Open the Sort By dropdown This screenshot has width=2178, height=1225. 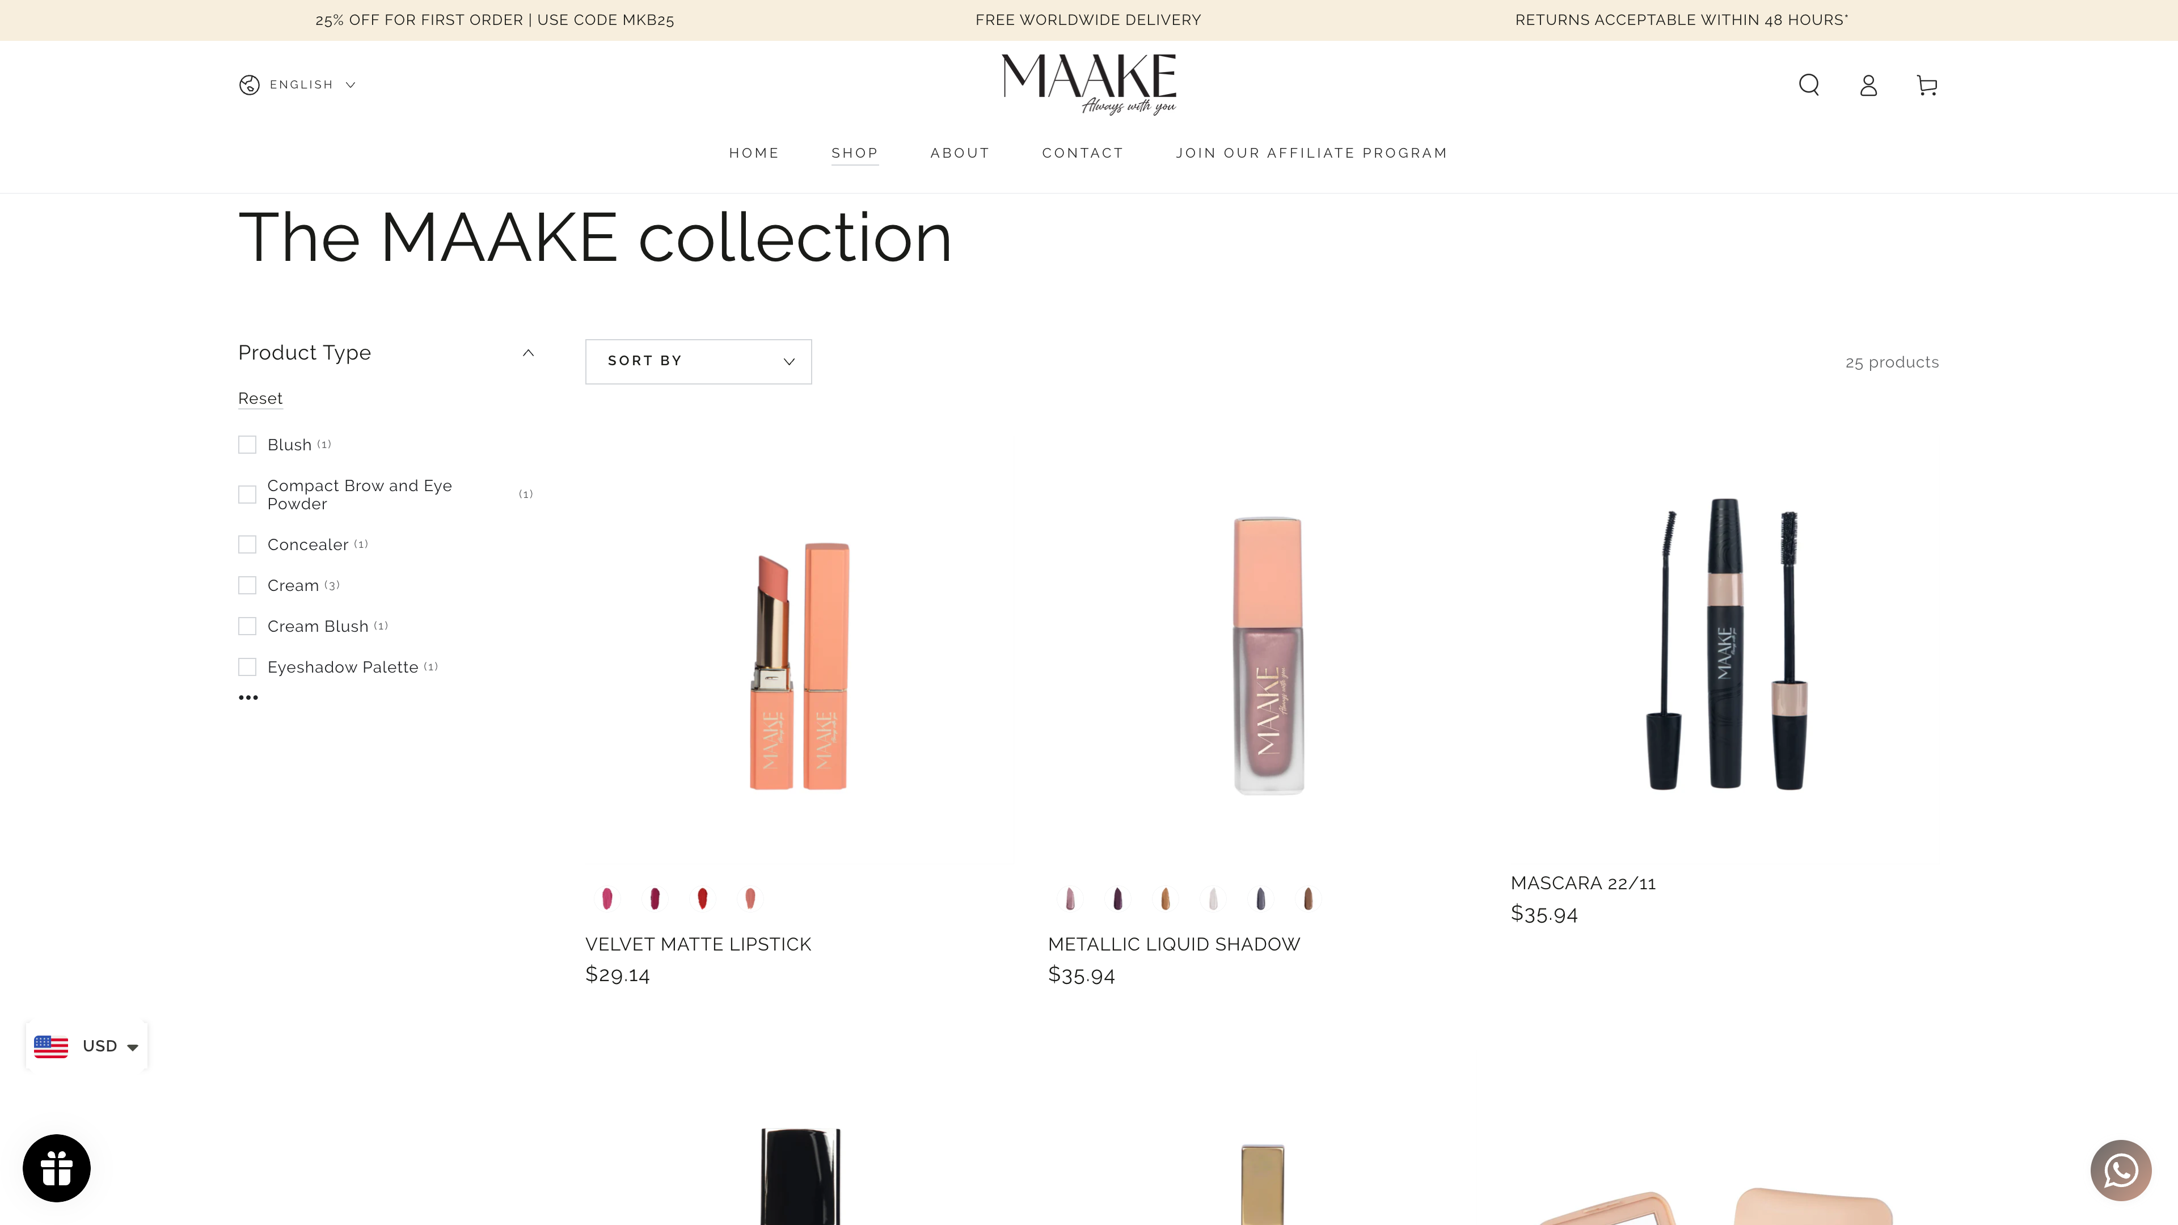pyautogui.click(x=698, y=361)
